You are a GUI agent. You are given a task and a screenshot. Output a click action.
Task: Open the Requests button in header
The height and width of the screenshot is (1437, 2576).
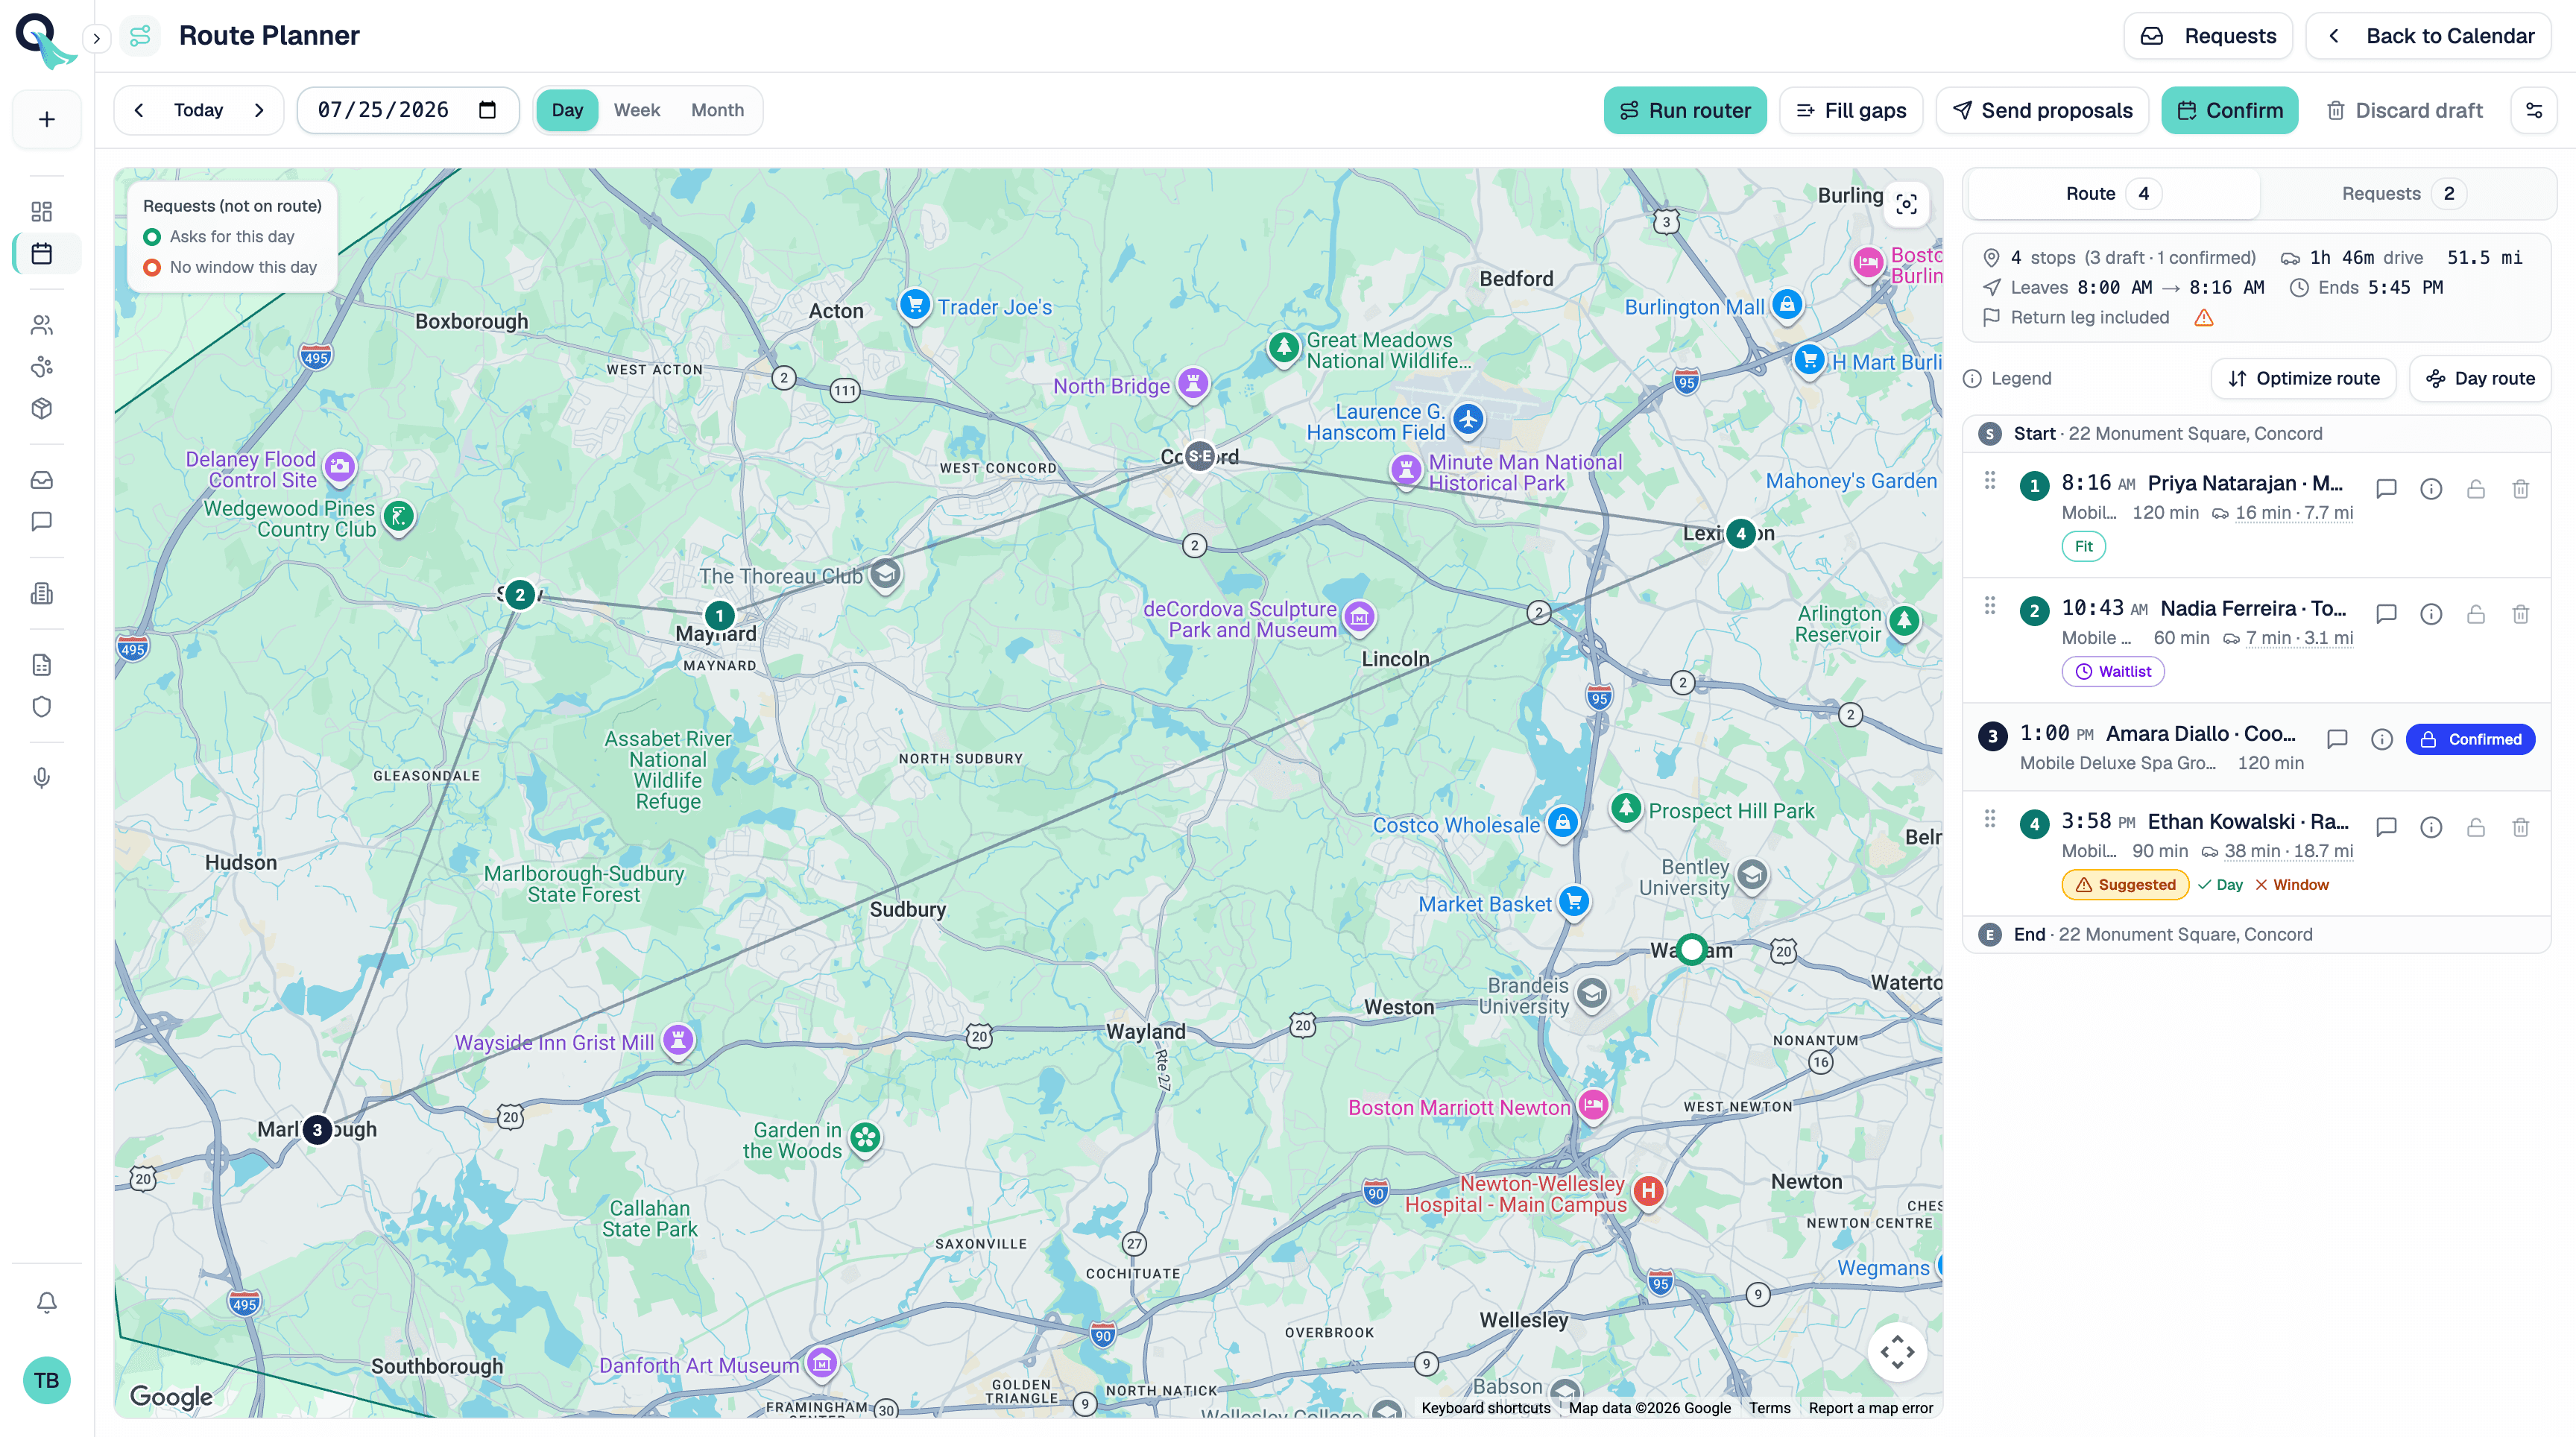[2208, 36]
